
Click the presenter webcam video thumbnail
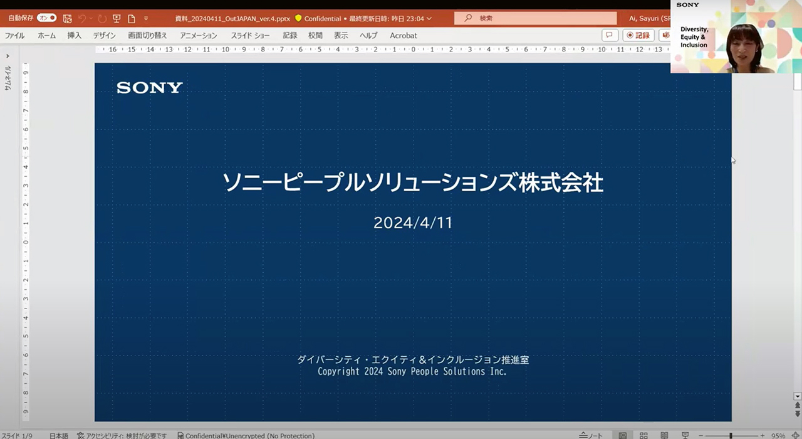736,36
